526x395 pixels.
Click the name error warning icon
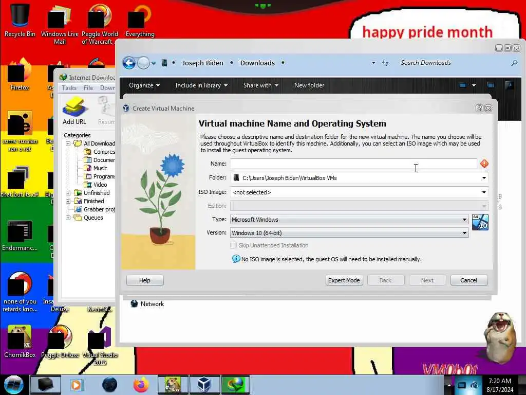[x=484, y=164]
